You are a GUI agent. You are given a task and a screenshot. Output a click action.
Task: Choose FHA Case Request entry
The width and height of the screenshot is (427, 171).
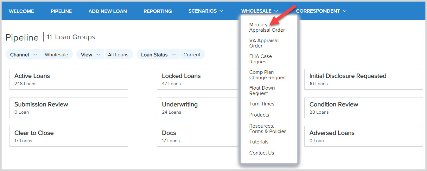pos(260,59)
